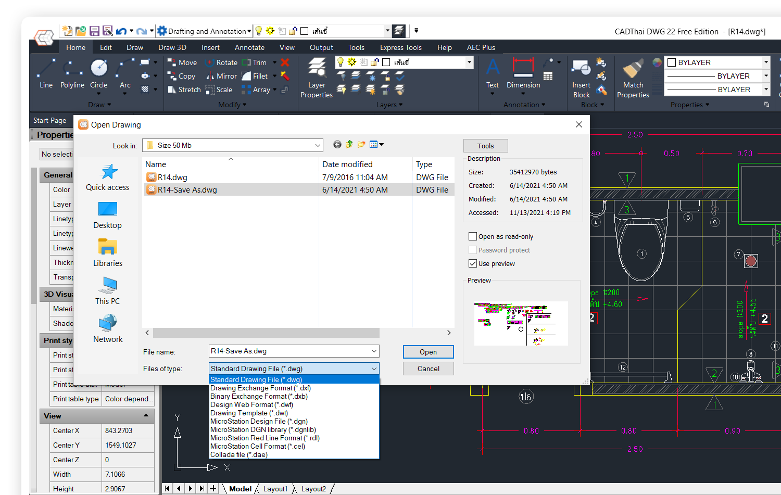Open Libraries location in dialog sidebar
This screenshot has height=495, width=781.
click(108, 253)
